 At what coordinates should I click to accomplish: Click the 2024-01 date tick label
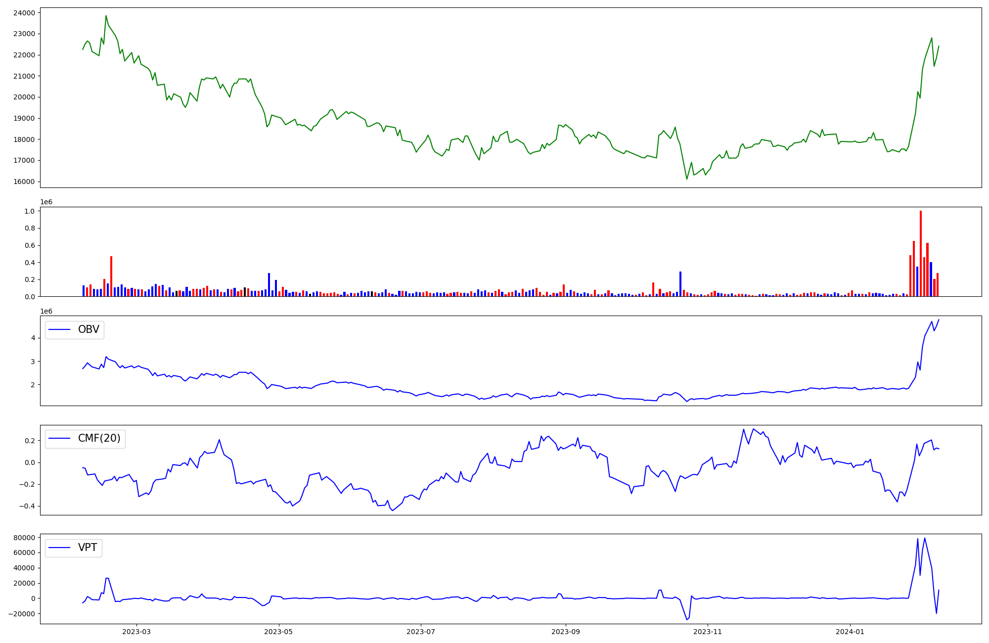[x=850, y=632]
